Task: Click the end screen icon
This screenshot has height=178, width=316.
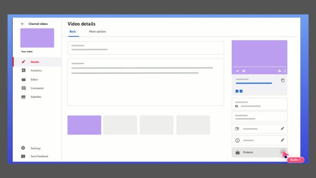Action: 237,129
